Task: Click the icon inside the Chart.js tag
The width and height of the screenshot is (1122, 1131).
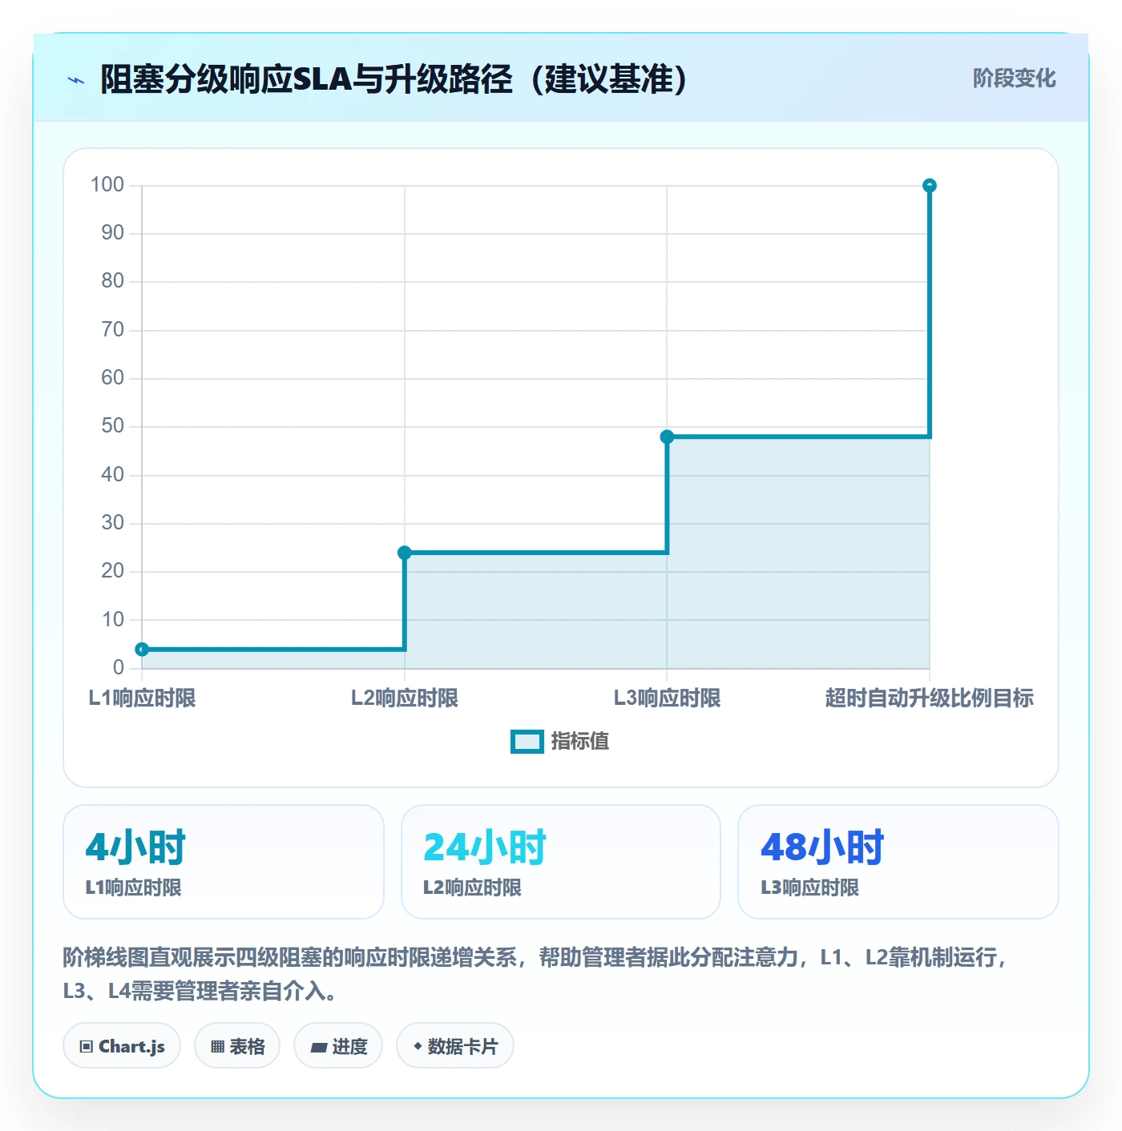Action: pyautogui.click(x=87, y=1047)
